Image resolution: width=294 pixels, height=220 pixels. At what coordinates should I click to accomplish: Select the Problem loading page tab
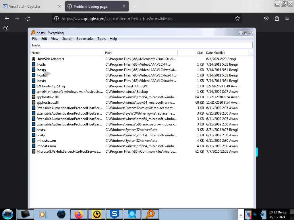click(97, 7)
